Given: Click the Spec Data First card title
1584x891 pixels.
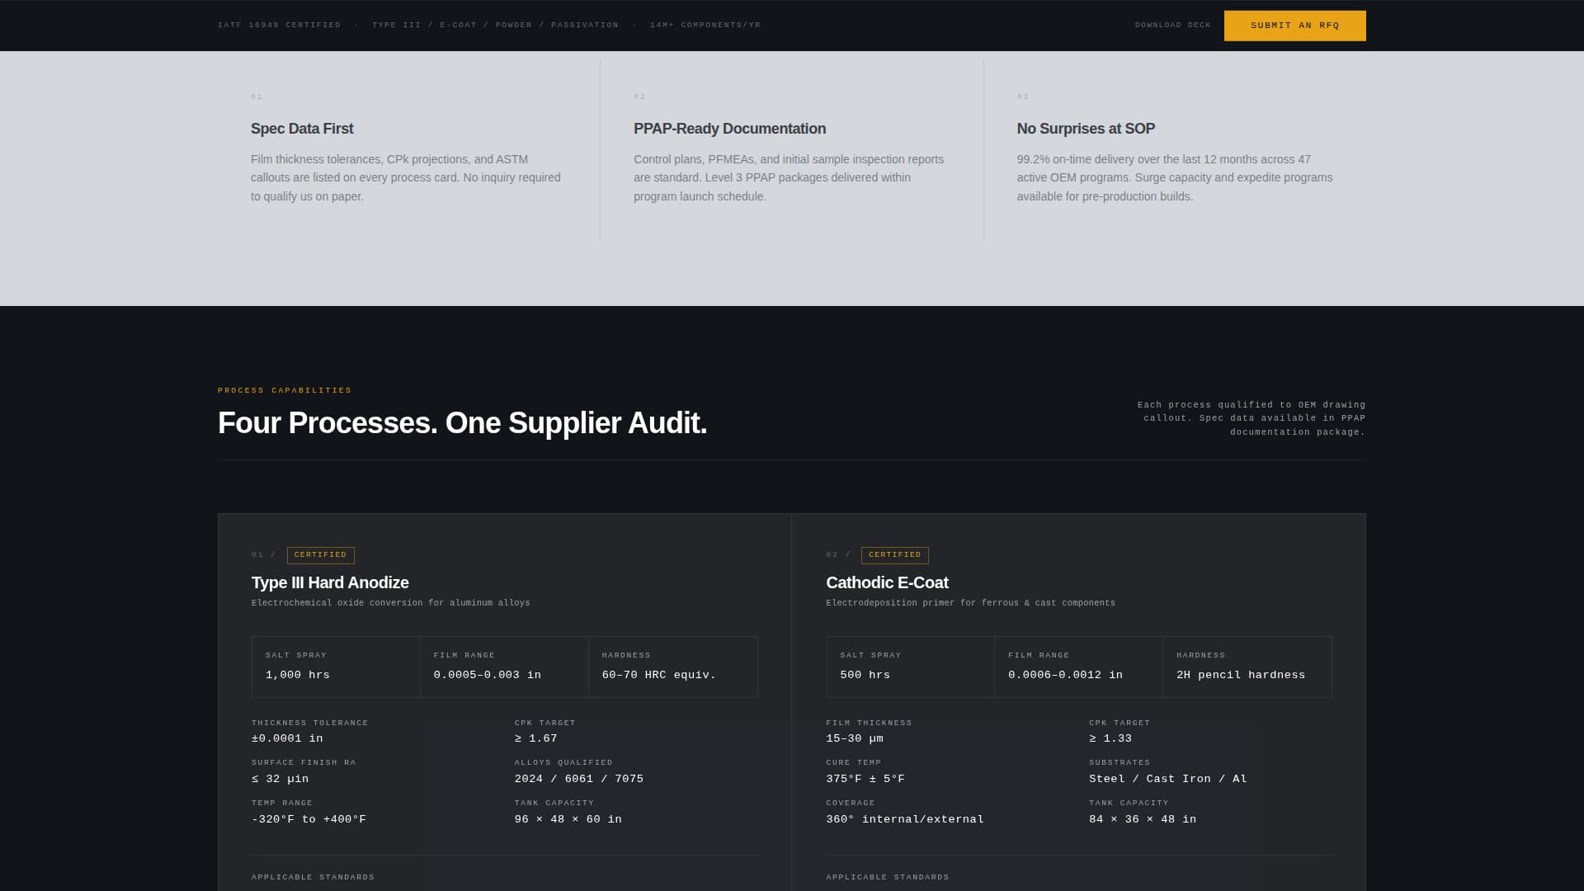Looking at the screenshot, I should tap(301, 129).
